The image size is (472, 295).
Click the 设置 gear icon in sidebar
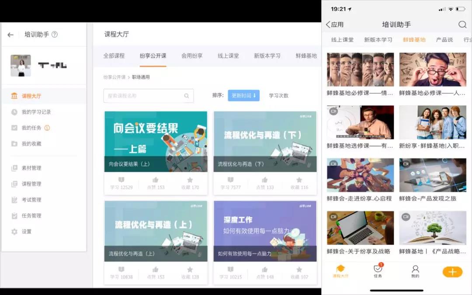click(14, 232)
